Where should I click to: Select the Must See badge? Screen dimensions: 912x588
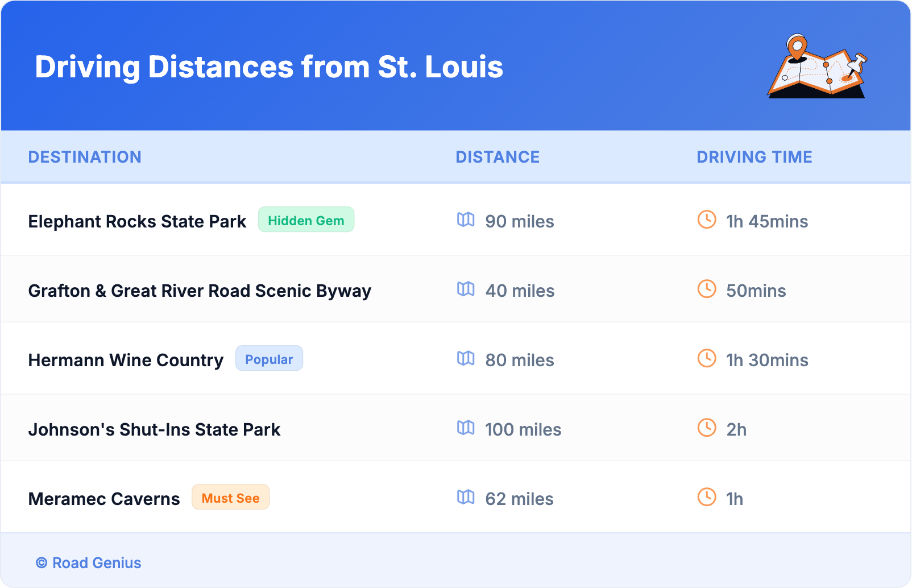click(x=230, y=498)
